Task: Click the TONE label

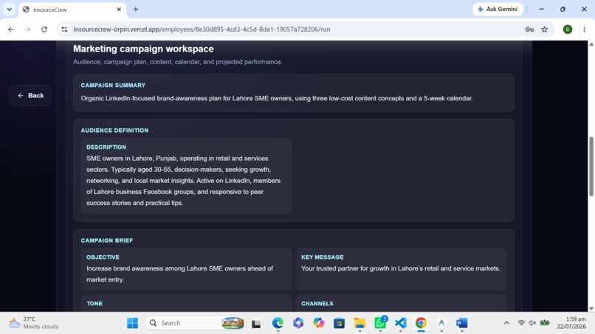Action: (94, 304)
